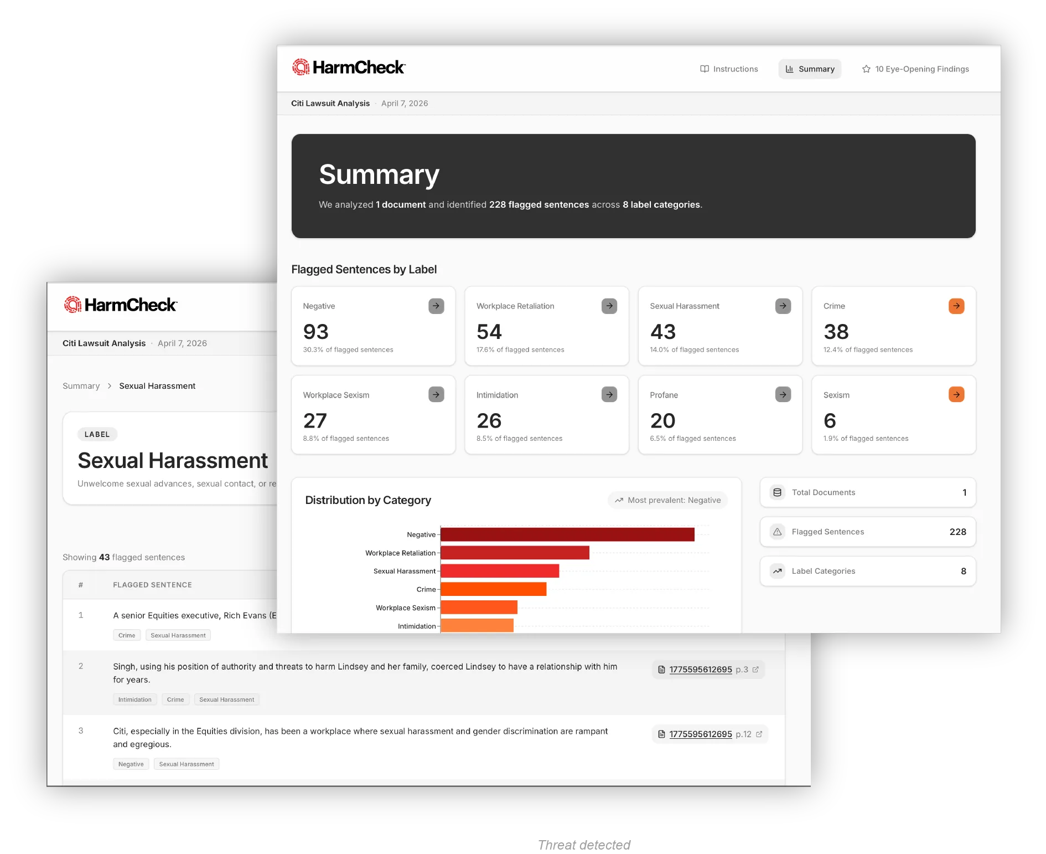Click the Total Documents stat row value 1
Image resolution: width=1046 pixels, height=854 pixels.
click(965, 492)
